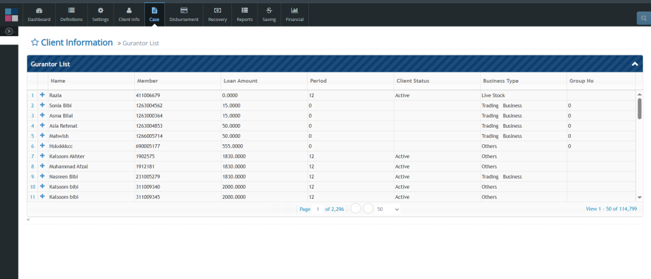Open the Definitions menu
The image size is (651, 279).
point(71,14)
